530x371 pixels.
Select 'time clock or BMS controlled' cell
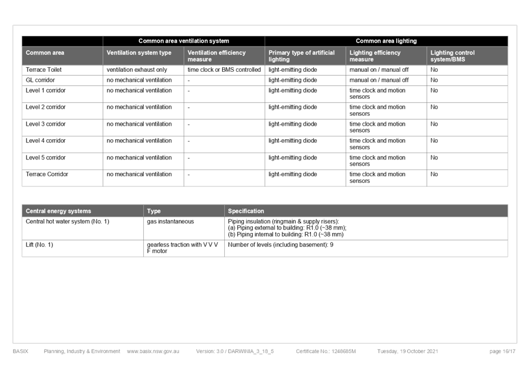(x=224, y=70)
